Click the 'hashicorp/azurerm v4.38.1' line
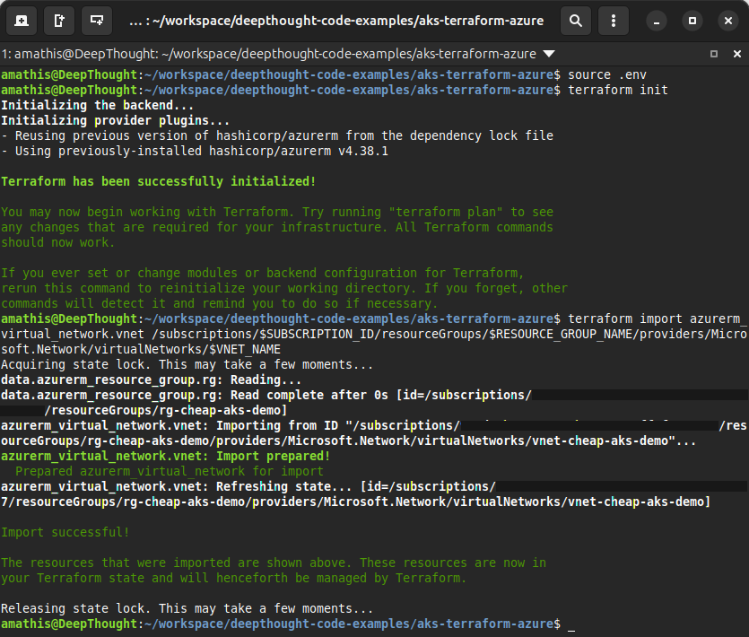Viewport: 749px width, 637px height. click(195, 152)
